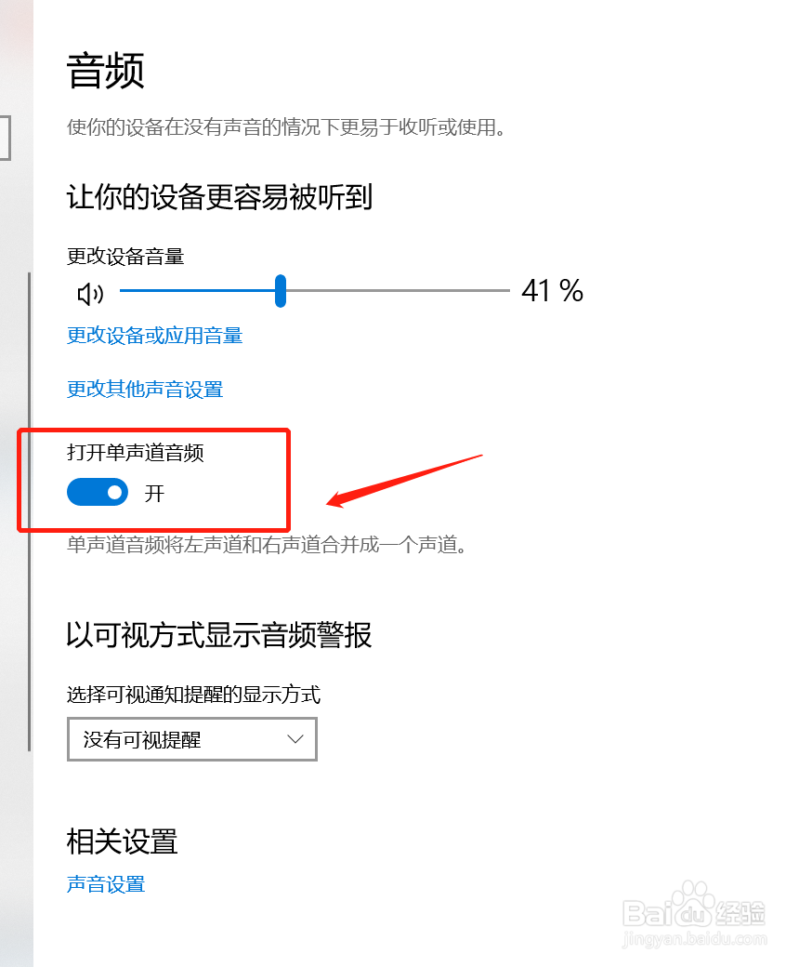
Task: Open the 声音设置 related link
Action: 106,884
